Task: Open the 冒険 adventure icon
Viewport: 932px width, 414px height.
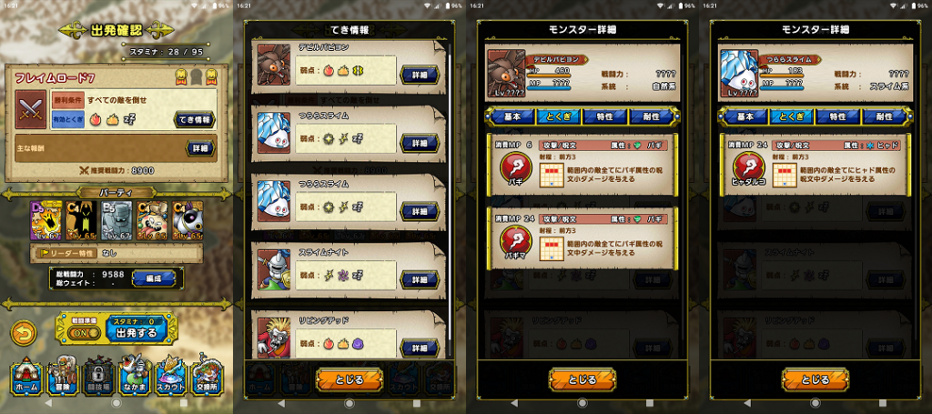Action: [x=63, y=376]
